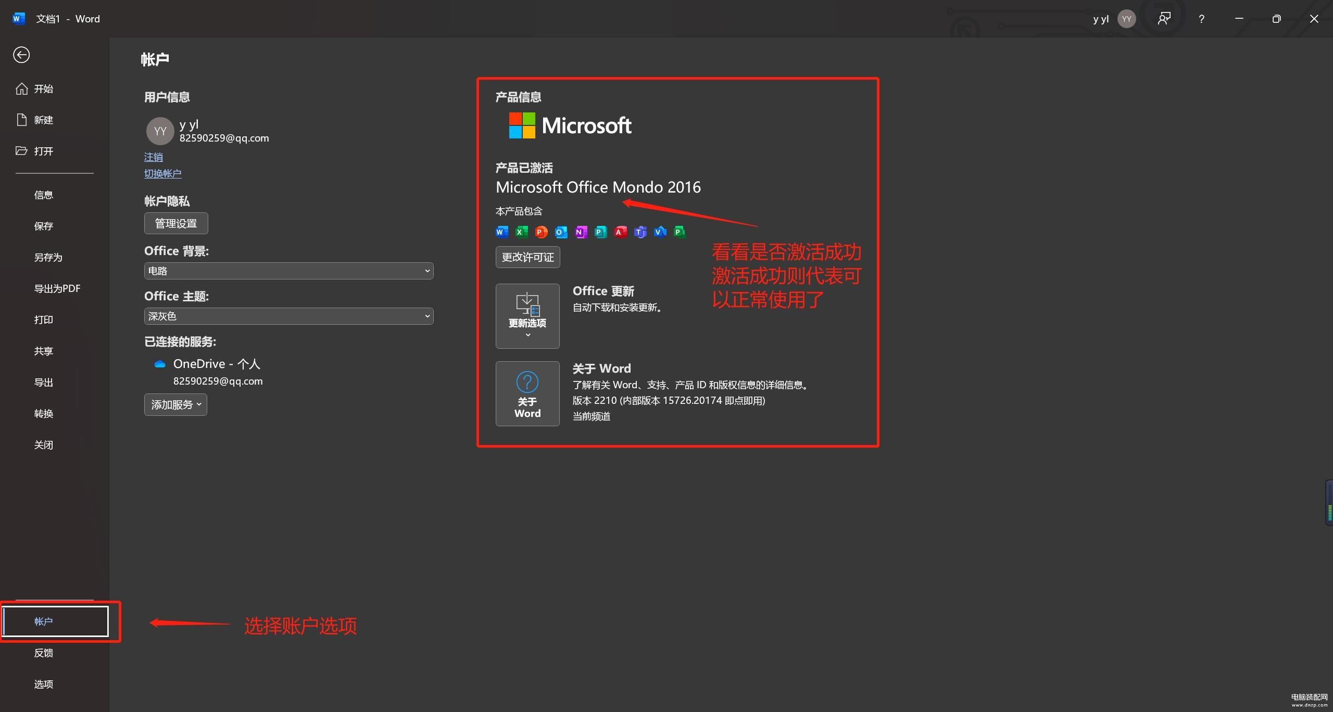This screenshot has height=712, width=1333.
Task: Select 共享 in the sidebar
Action: (x=44, y=351)
